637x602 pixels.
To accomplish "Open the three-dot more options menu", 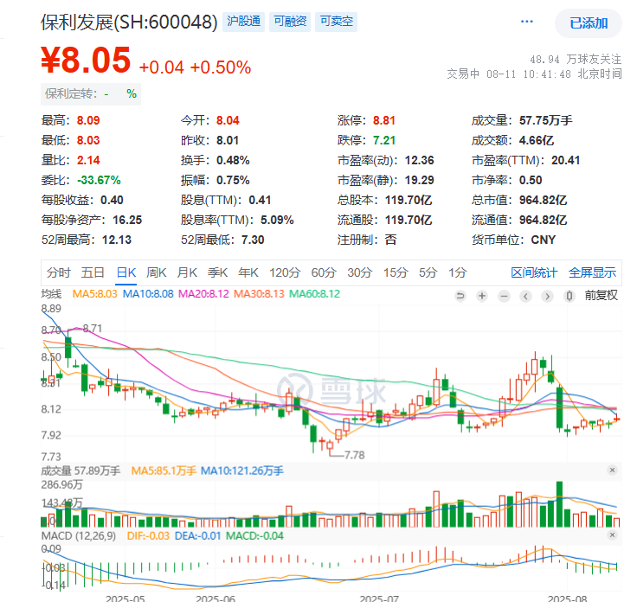I will (x=526, y=22).
